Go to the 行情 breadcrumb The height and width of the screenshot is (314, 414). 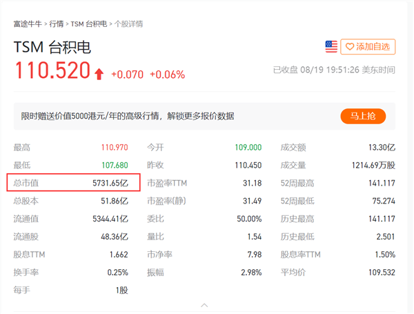point(57,23)
